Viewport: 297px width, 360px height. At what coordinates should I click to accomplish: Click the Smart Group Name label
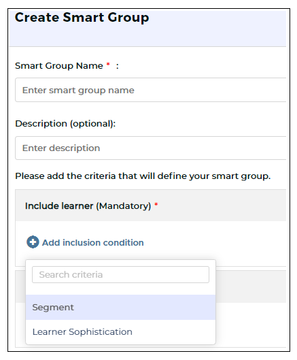pyautogui.click(x=59, y=66)
